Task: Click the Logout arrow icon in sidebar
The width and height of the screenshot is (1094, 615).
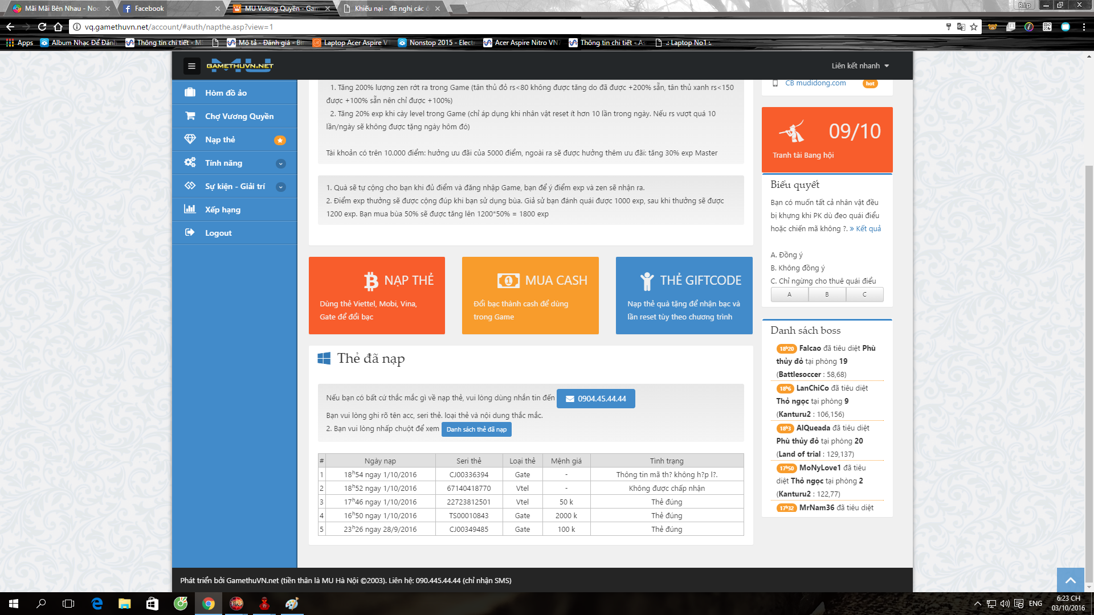Action: [190, 232]
